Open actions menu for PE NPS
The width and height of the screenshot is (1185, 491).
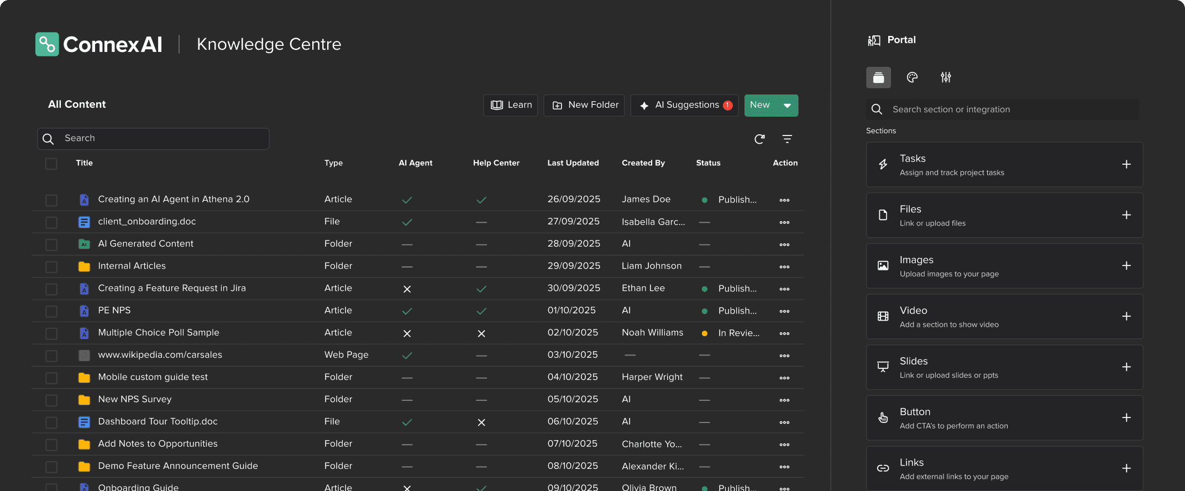pos(784,311)
